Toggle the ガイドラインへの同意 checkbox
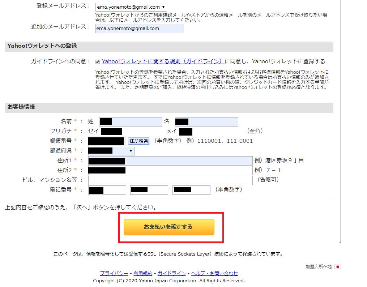This screenshot has height=287, width=367. point(98,62)
